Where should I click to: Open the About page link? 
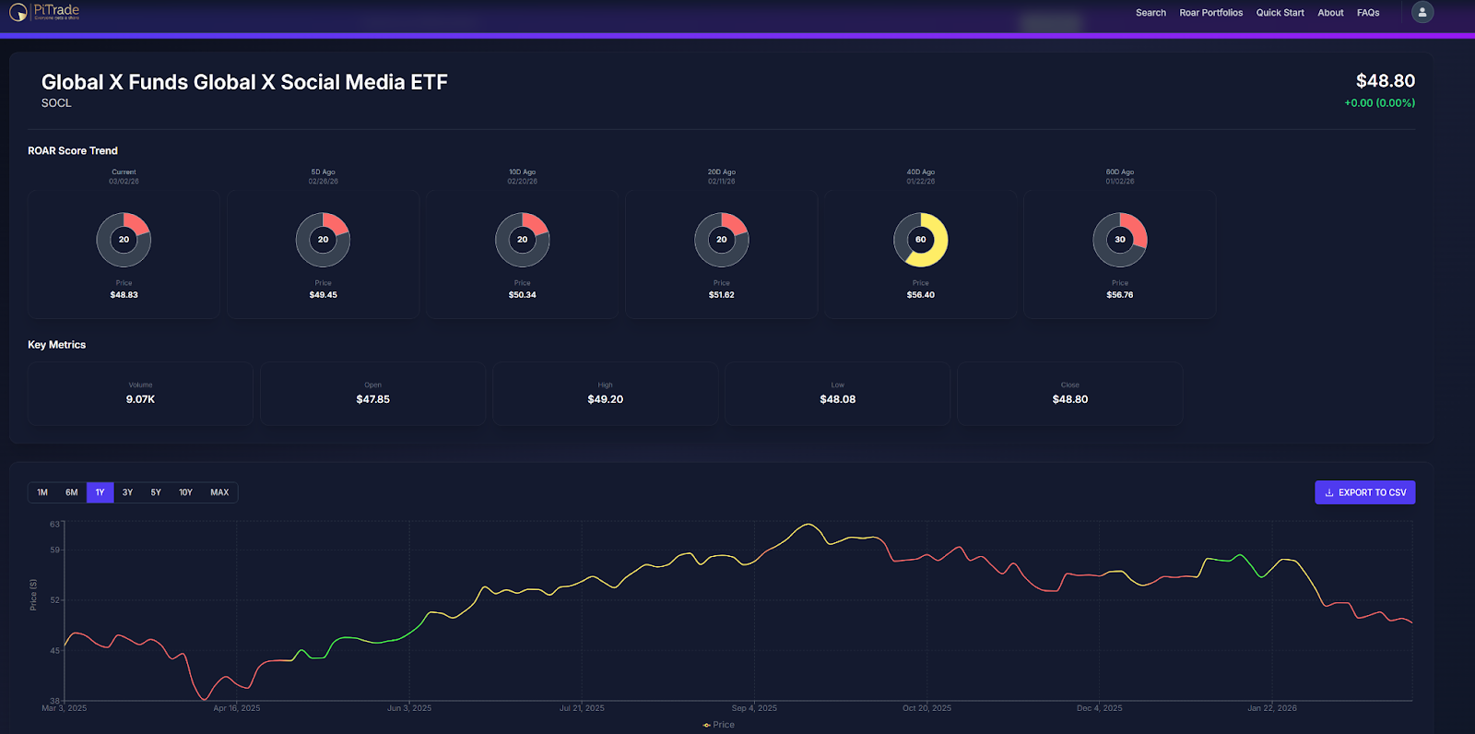pyautogui.click(x=1330, y=13)
